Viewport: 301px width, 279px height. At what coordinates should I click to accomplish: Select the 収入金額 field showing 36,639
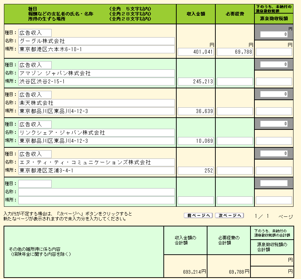[196, 111]
